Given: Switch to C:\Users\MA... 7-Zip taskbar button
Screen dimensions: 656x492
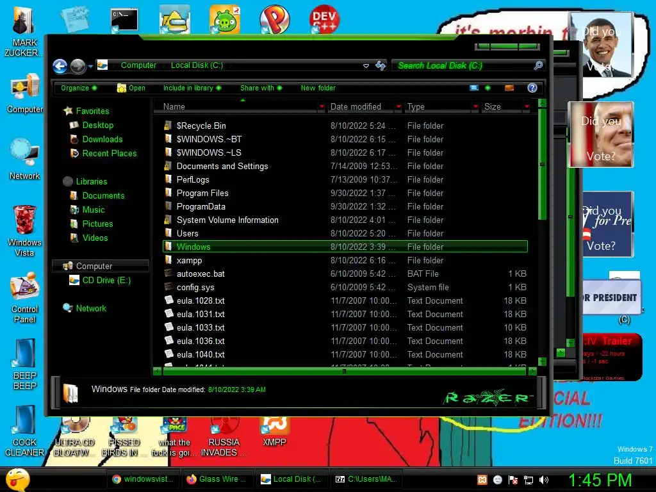Looking at the screenshot, I should pyautogui.click(x=367, y=479).
